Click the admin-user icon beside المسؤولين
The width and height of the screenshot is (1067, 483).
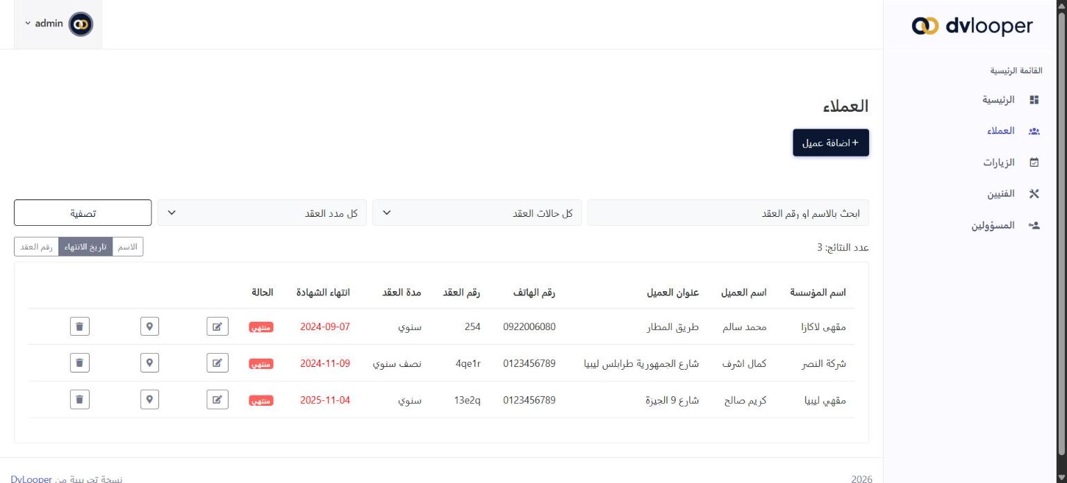tap(1034, 226)
